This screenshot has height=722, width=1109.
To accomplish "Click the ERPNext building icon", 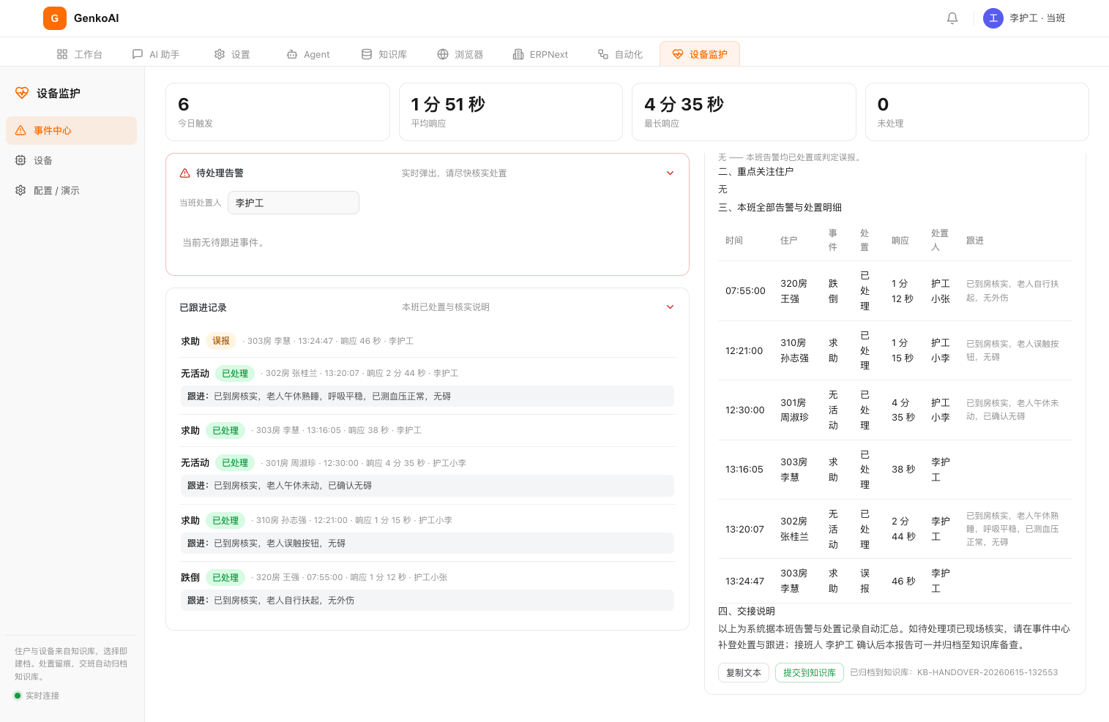I will [518, 54].
